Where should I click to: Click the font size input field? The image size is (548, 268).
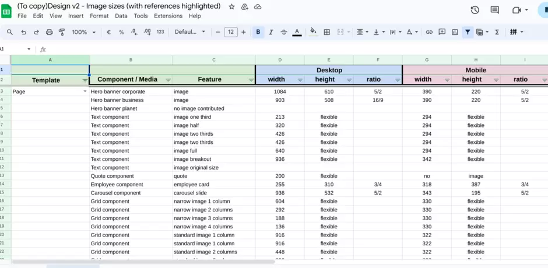[x=231, y=32]
